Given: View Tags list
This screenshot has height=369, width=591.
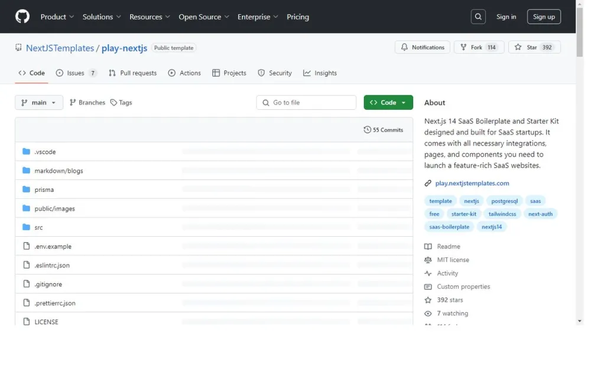Looking at the screenshot, I should (121, 102).
